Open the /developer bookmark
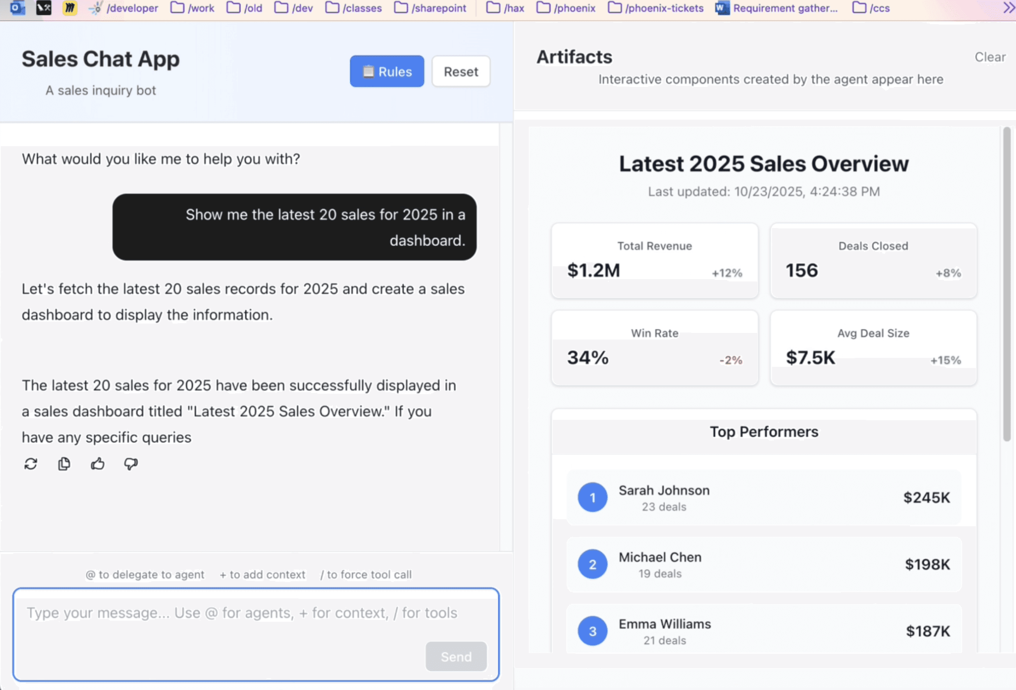This screenshot has height=690, width=1016. 124,8
